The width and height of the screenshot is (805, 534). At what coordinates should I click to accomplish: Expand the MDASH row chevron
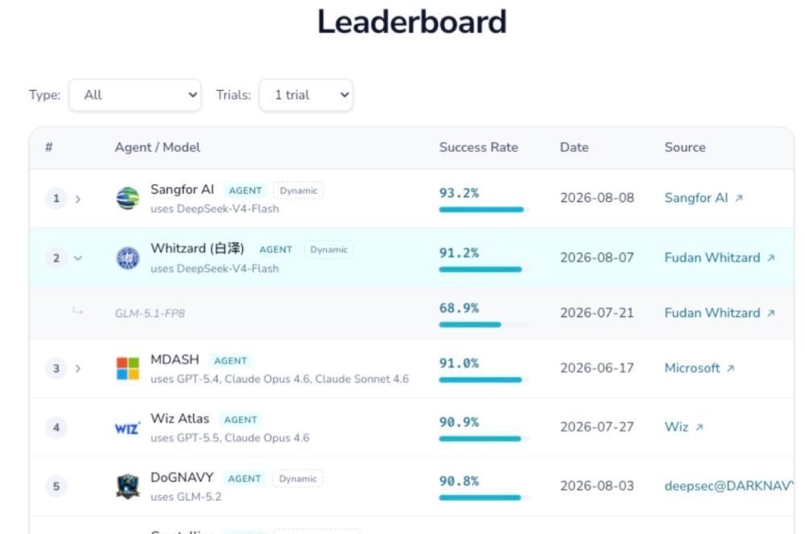click(77, 368)
